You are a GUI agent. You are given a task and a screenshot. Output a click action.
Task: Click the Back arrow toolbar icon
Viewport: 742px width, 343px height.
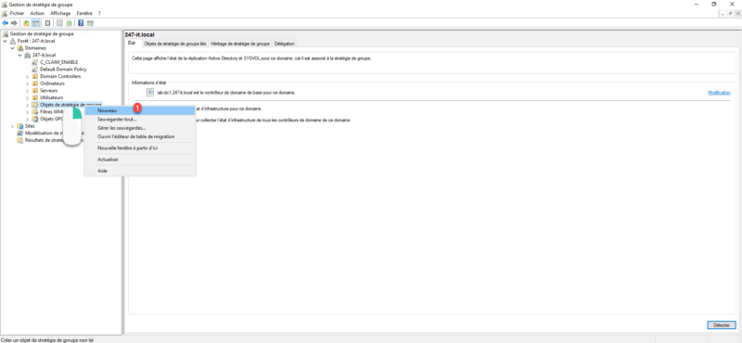pos(5,22)
